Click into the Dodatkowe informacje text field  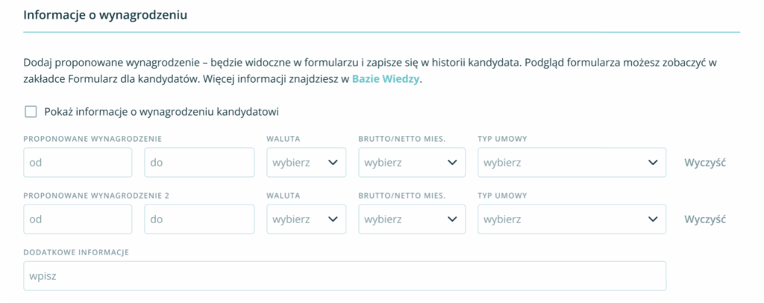344,275
